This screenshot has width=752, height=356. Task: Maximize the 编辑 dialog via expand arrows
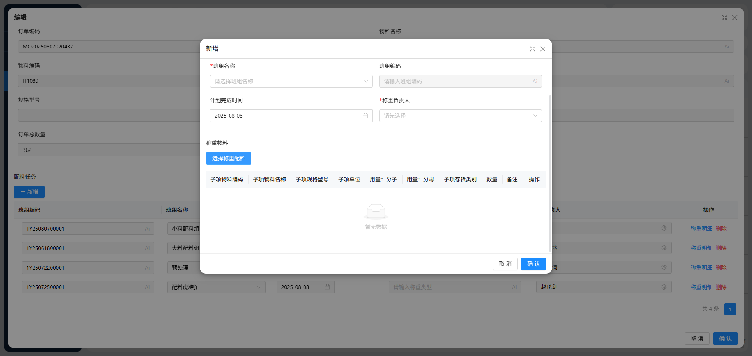point(724,17)
